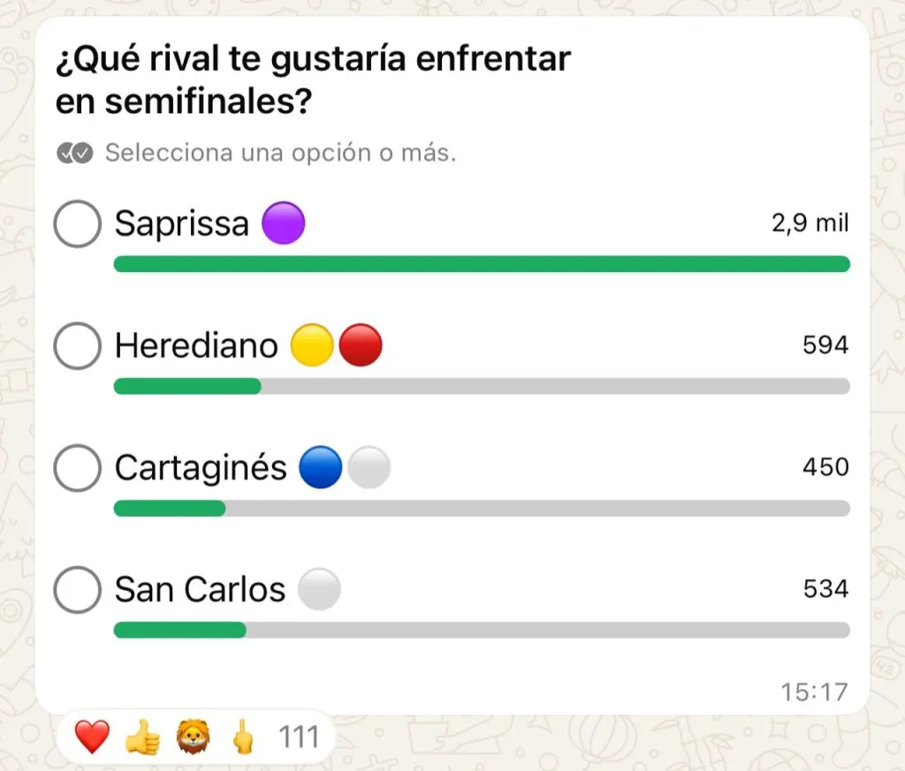This screenshot has width=905, height=771.
Task: Click the 111 reaction count label
Action: coord(299,736)
